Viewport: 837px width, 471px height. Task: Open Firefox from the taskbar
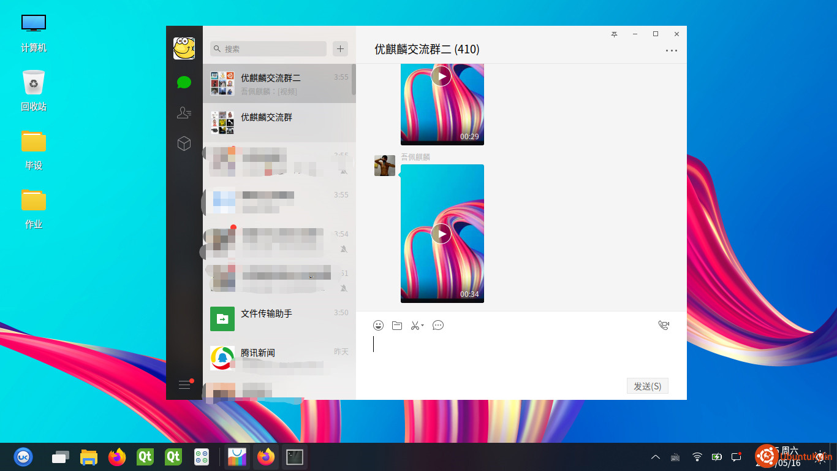pos(117,457)
